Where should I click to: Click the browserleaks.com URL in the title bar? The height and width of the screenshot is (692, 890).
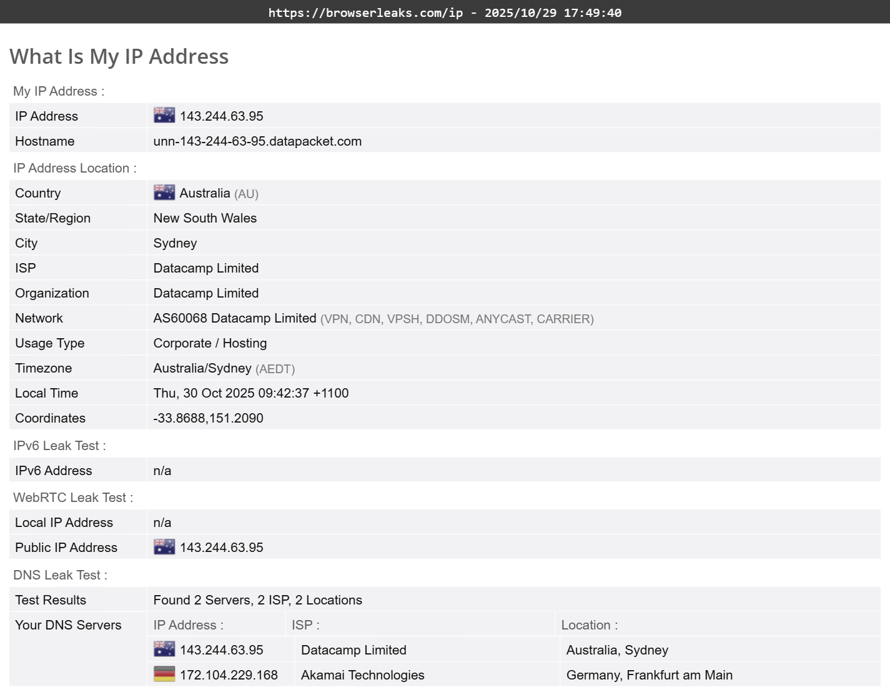365,13
